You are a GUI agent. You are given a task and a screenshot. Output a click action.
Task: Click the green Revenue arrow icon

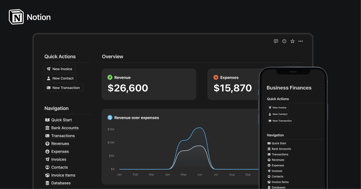point(110,77)
